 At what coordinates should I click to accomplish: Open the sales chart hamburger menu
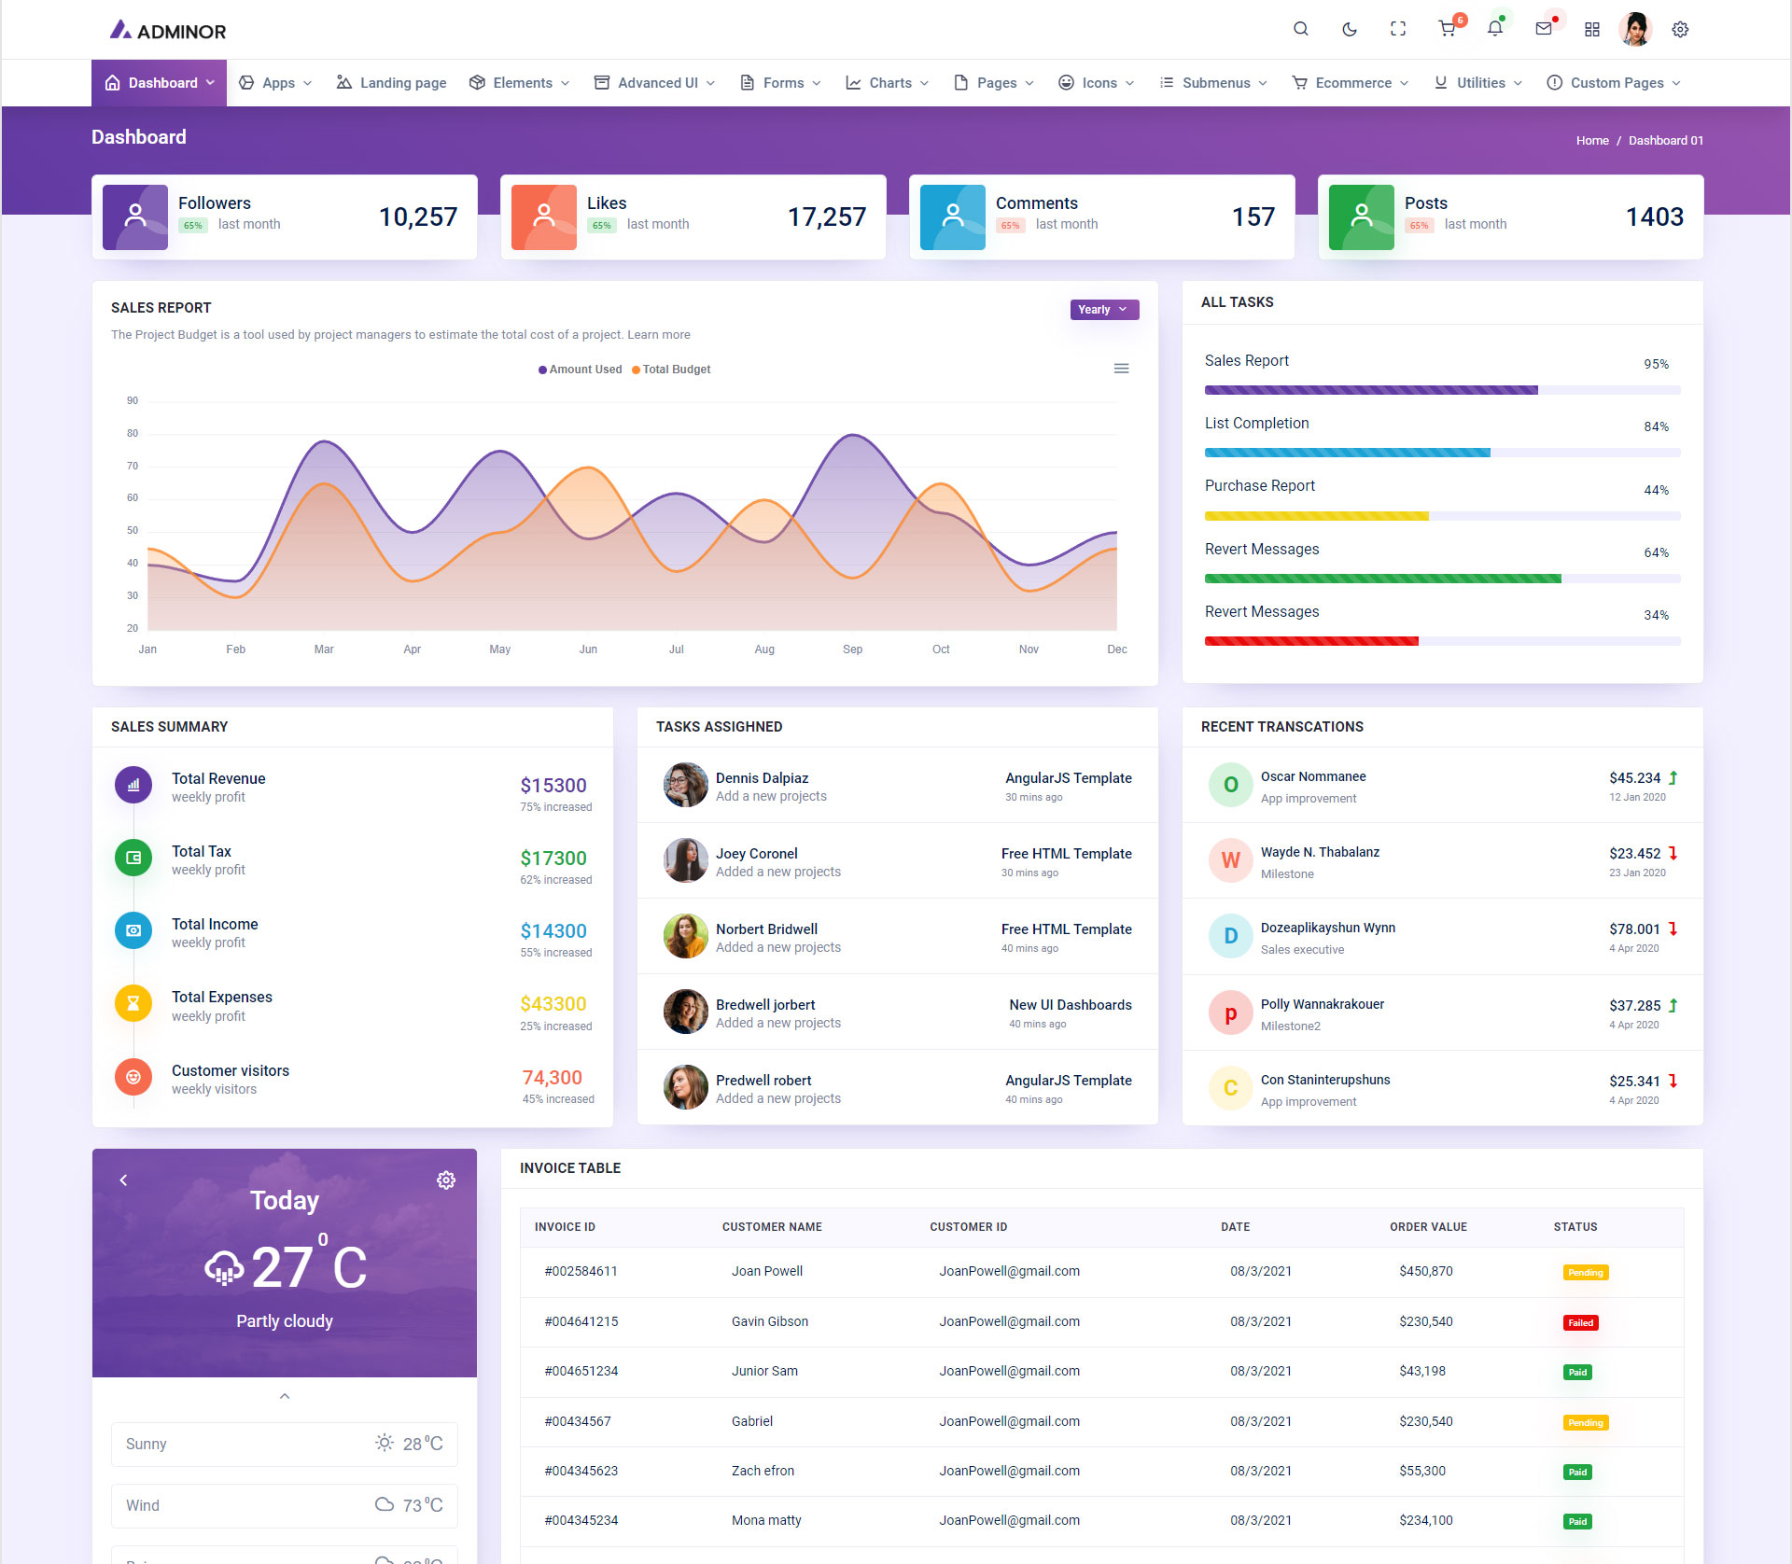(x=1121, y=369)
